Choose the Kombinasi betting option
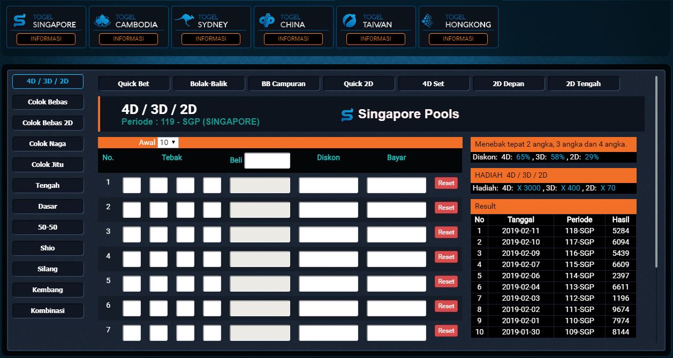Screen dimensions: 673x358 48,310
